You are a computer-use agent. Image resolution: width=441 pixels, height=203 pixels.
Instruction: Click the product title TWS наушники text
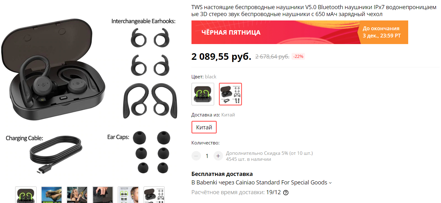(x=314, y=11)
